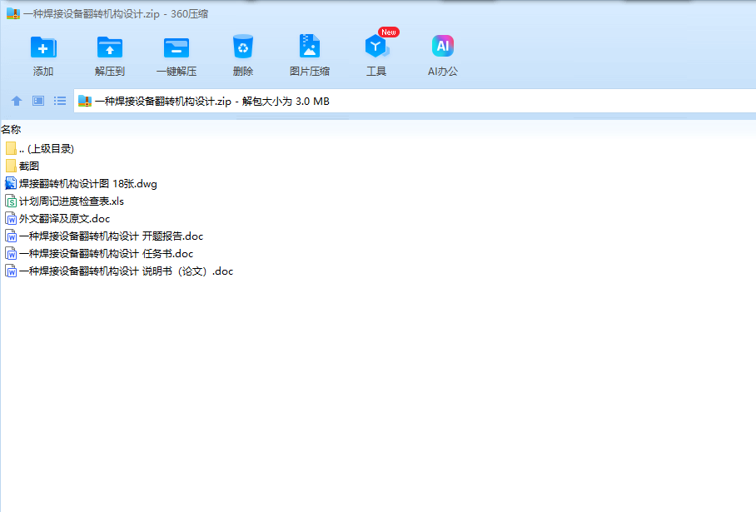Click the parent directory folder icon
This screenshot has height=512, width=756.
coord(11,148)
